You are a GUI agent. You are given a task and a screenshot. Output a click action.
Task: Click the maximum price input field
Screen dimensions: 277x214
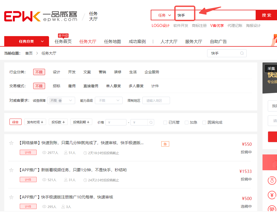(139, 122)
